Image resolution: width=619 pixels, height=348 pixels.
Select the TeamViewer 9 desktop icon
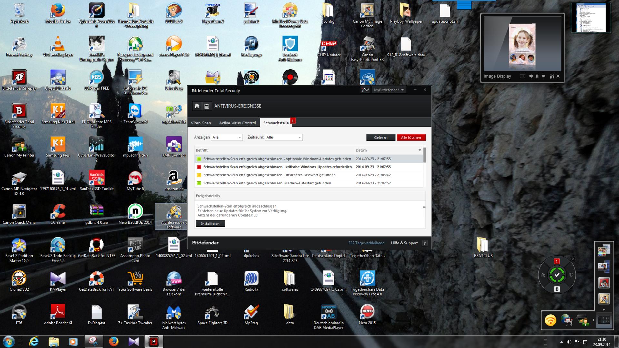click(x=135, y=114)
